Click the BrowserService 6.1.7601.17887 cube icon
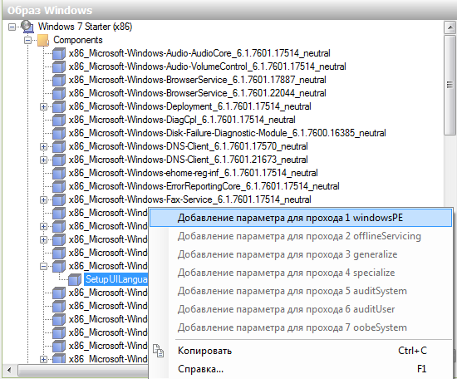The image size is (457, 379). [59, 80]
